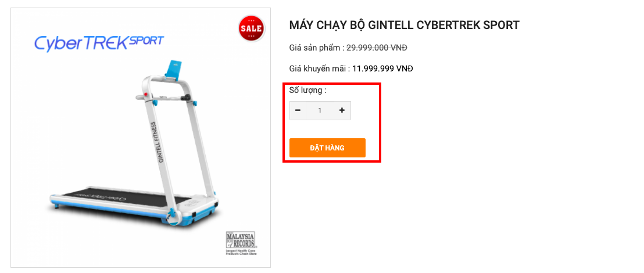644x273 pixels.
Task: Click the promotional price 11.999.999 VNĐ
Action: pyautogui.click(x=382, y=69)
